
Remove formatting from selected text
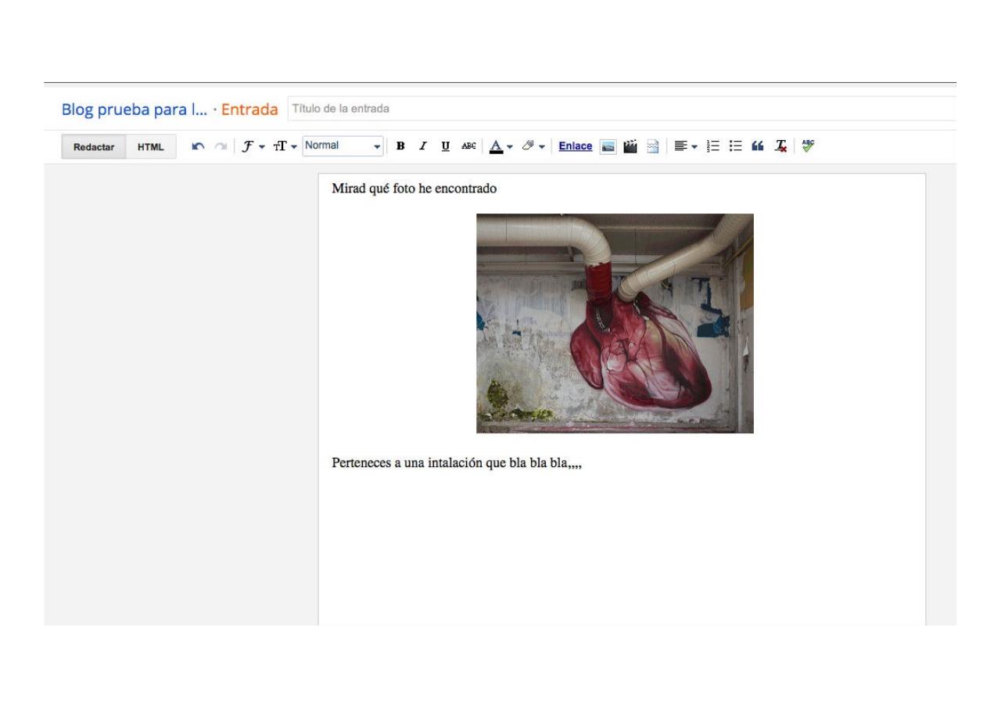coord(780,146)
